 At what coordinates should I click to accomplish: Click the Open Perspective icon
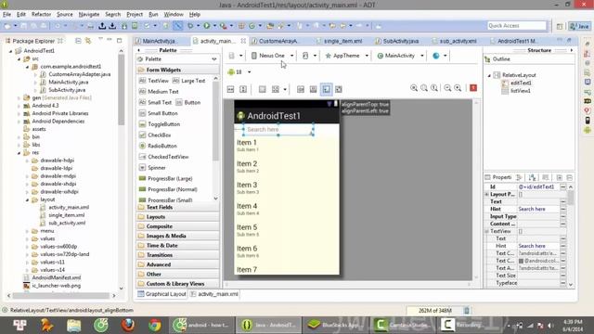[560, 26]
